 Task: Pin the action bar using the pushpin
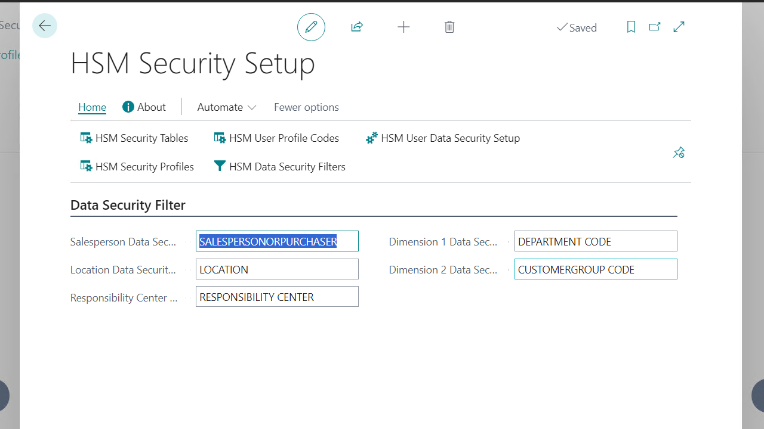678,153
